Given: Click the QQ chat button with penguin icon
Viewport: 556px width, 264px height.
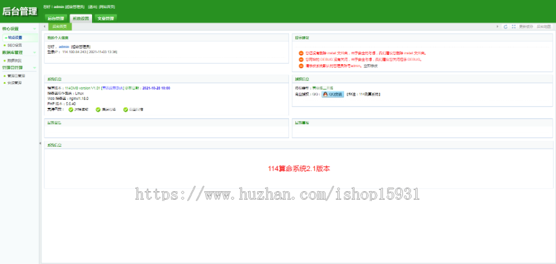Looking at the screenshot, I should 332,94.
